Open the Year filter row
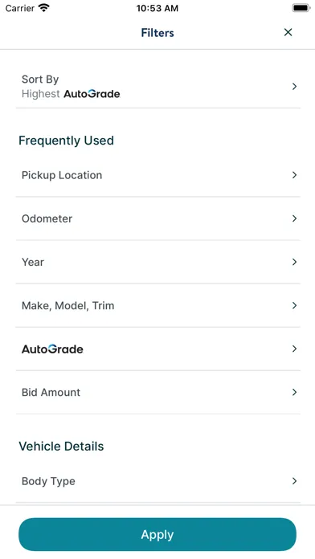The height and width of the screenshot is (559, 315). 158,262
